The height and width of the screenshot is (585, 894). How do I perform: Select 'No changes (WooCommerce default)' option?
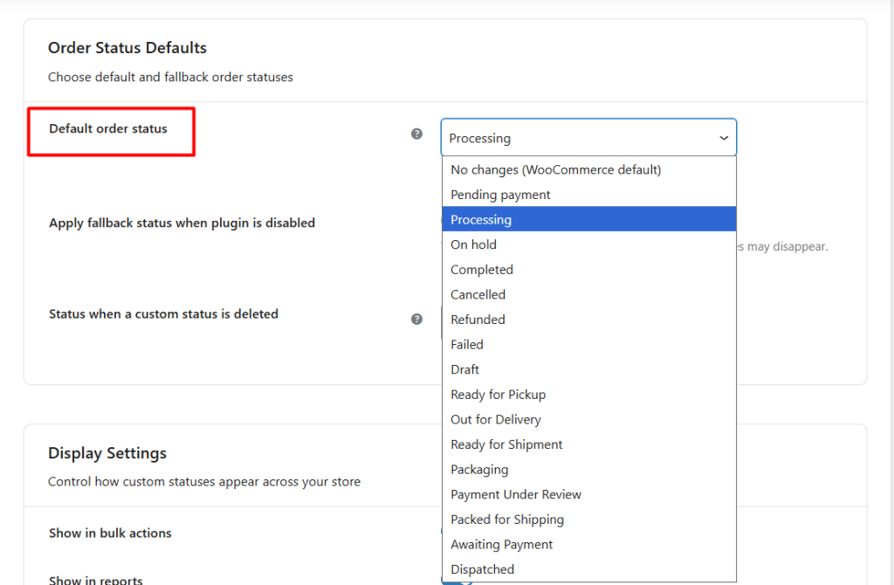tap(555, 169)
